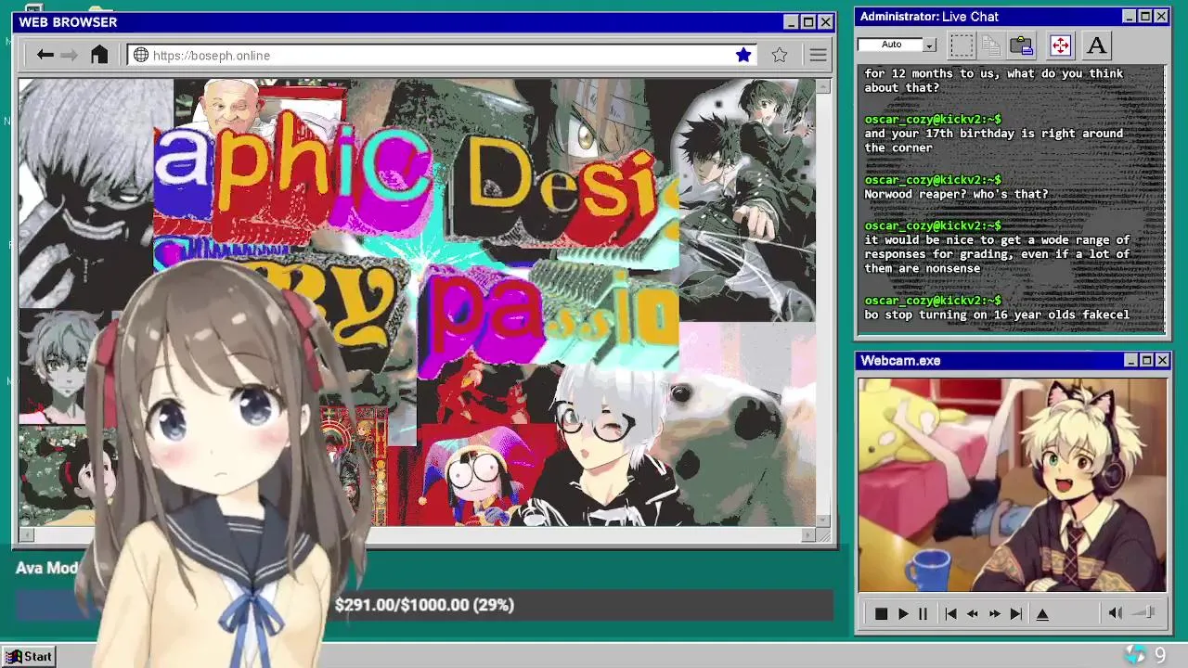Click the browser forward arrow
Image resolution: width=1188 pixels, height=668 pixels.
point(69,55)
